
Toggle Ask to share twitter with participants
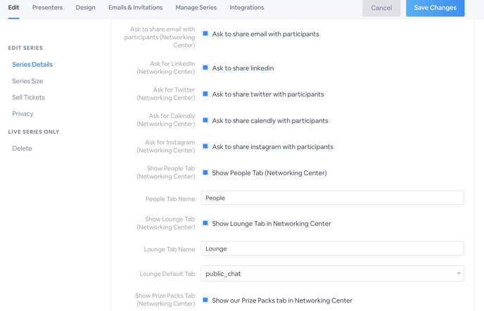pyautogui.click(x=205, y=94)
